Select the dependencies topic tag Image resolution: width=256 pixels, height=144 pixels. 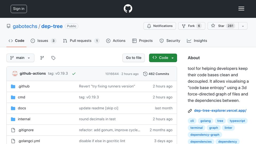(x=201, y=141)
